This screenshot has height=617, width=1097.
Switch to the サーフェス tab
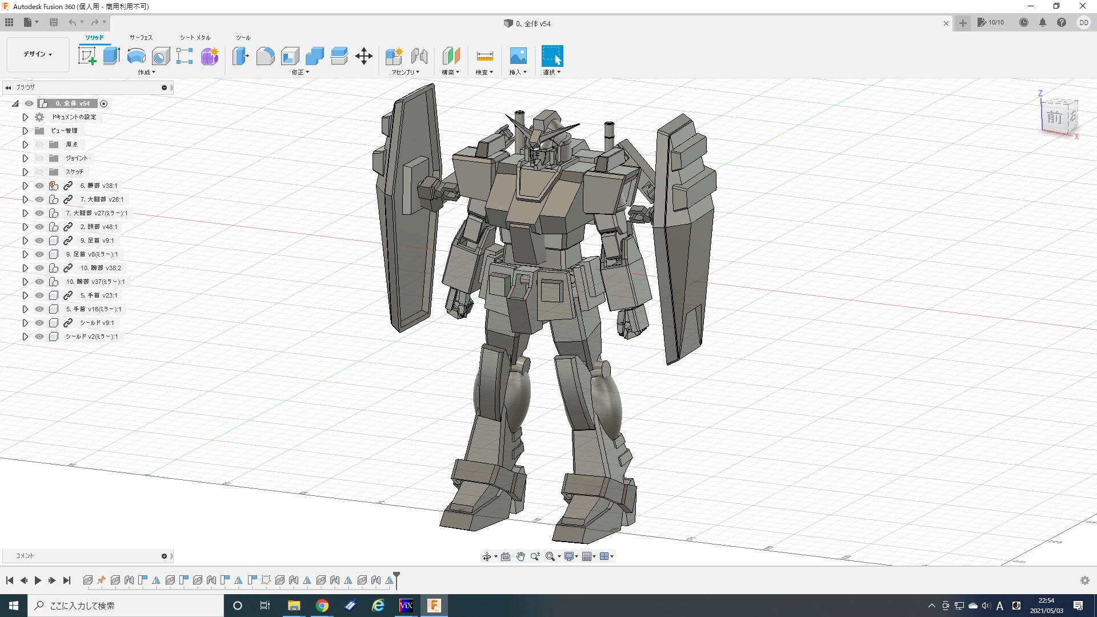click(x=141, y=38)
